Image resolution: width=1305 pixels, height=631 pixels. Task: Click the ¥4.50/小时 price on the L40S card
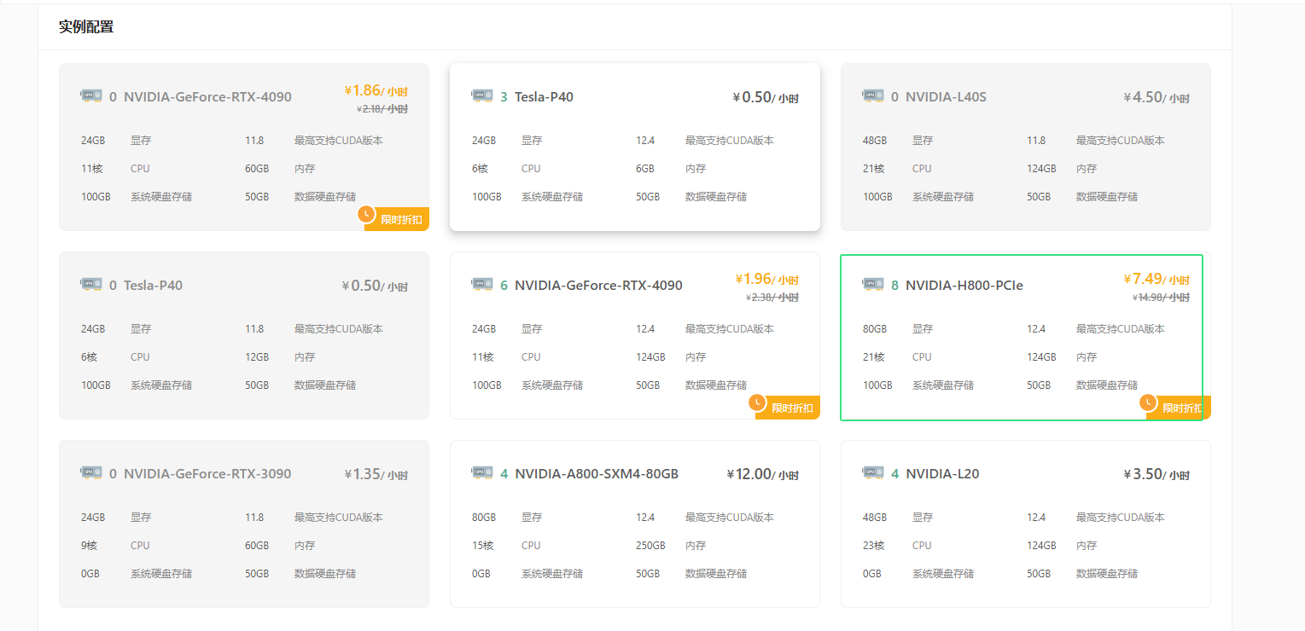(x=1156, y=97)
